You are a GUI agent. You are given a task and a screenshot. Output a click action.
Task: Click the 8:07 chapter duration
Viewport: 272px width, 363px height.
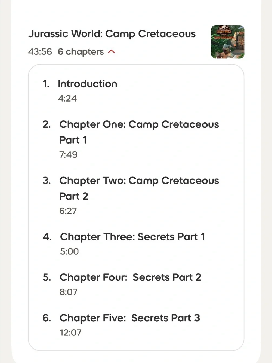coord(69,292)
